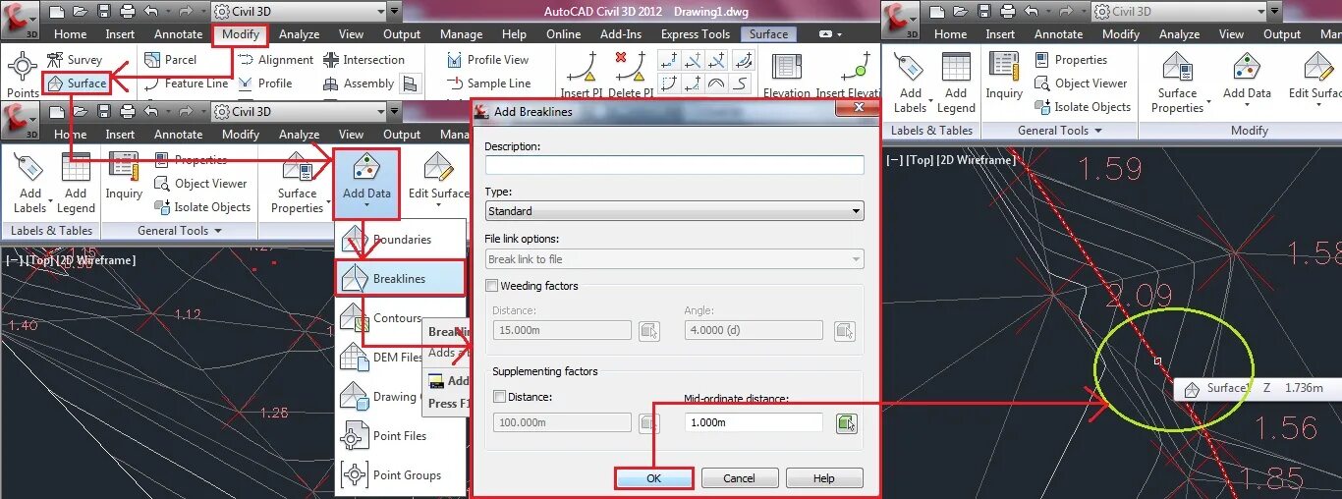Click the Insert PI tool
Image resolution: width=1342 pixels, height=499 pixels.
[x=582, y=75]
